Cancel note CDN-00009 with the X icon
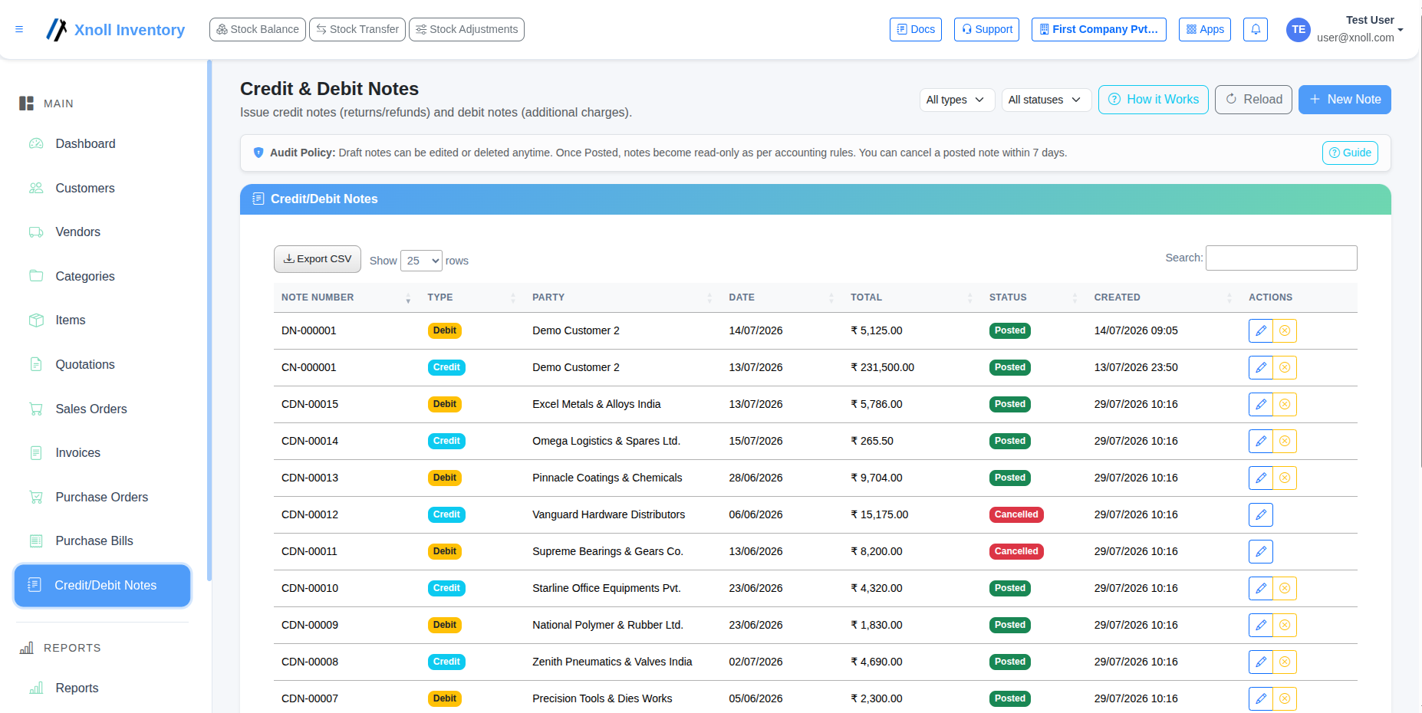This screenshot has height=713, width=1422. [x=1285, y=625]
